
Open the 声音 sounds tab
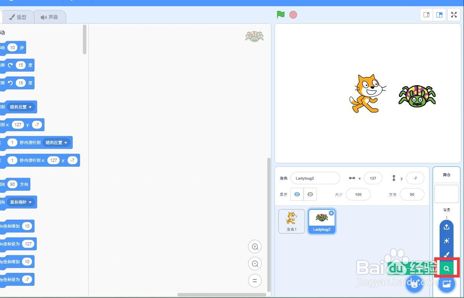pos(50,17)
